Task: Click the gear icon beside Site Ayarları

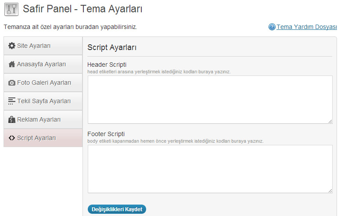Action: tap(12, 46)
